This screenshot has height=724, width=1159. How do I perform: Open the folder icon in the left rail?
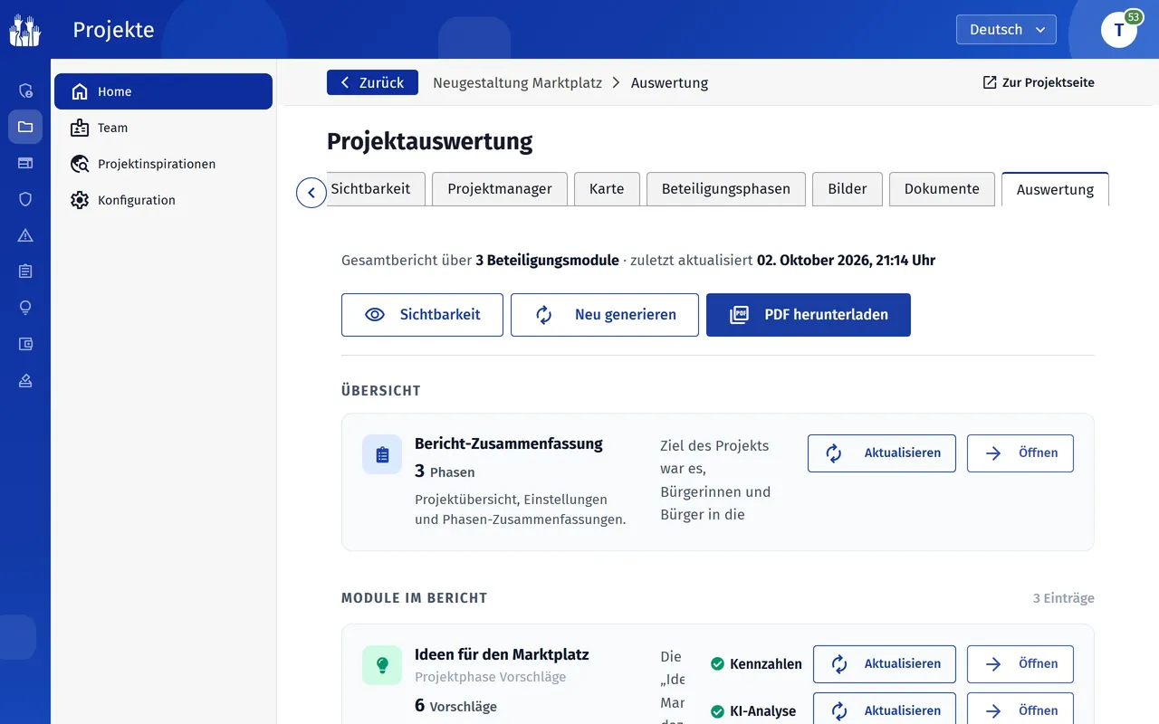(25, 127)
